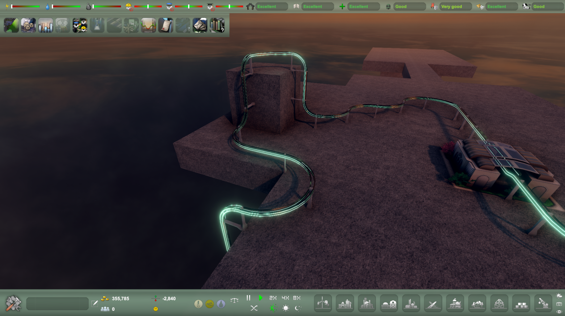This screenshot has width=565, height=316.
Task: Open the resources crates panel icon
Action: coord(28,25)
